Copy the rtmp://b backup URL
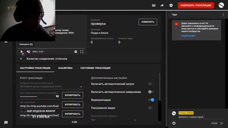This screenshot has height=128, width=228. (x=73, y=114)
